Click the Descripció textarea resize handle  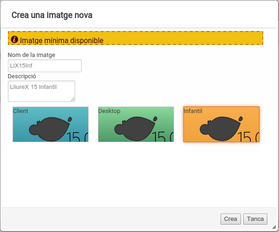[x=72, y=99]
